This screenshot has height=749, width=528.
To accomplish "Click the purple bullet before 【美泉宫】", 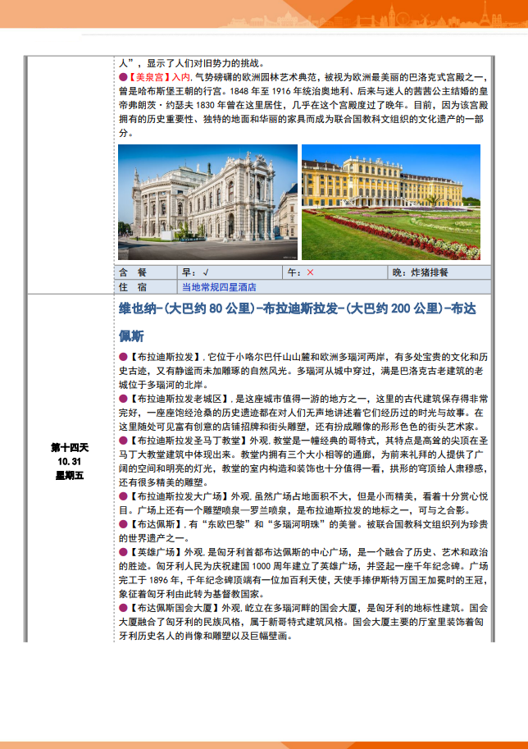I will (x=123, y=77).
